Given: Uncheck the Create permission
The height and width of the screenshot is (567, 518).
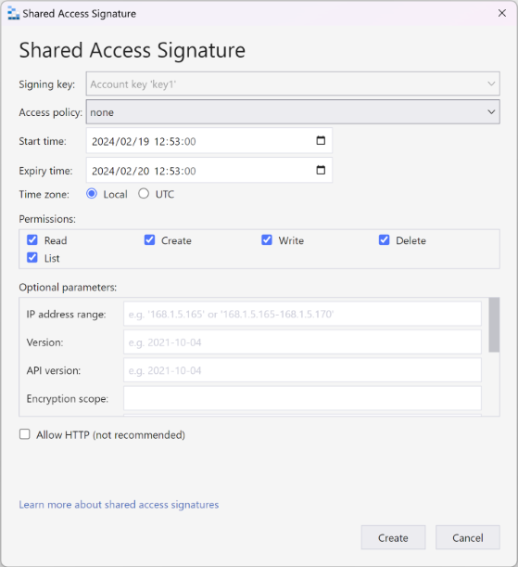Looking at the screenshot, I should pos(149,240).
